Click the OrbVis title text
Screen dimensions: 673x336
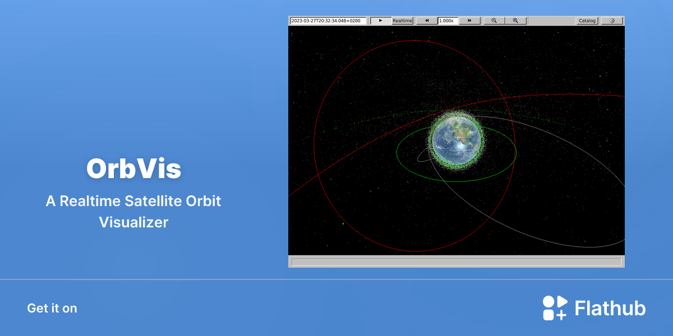[133, 169]
